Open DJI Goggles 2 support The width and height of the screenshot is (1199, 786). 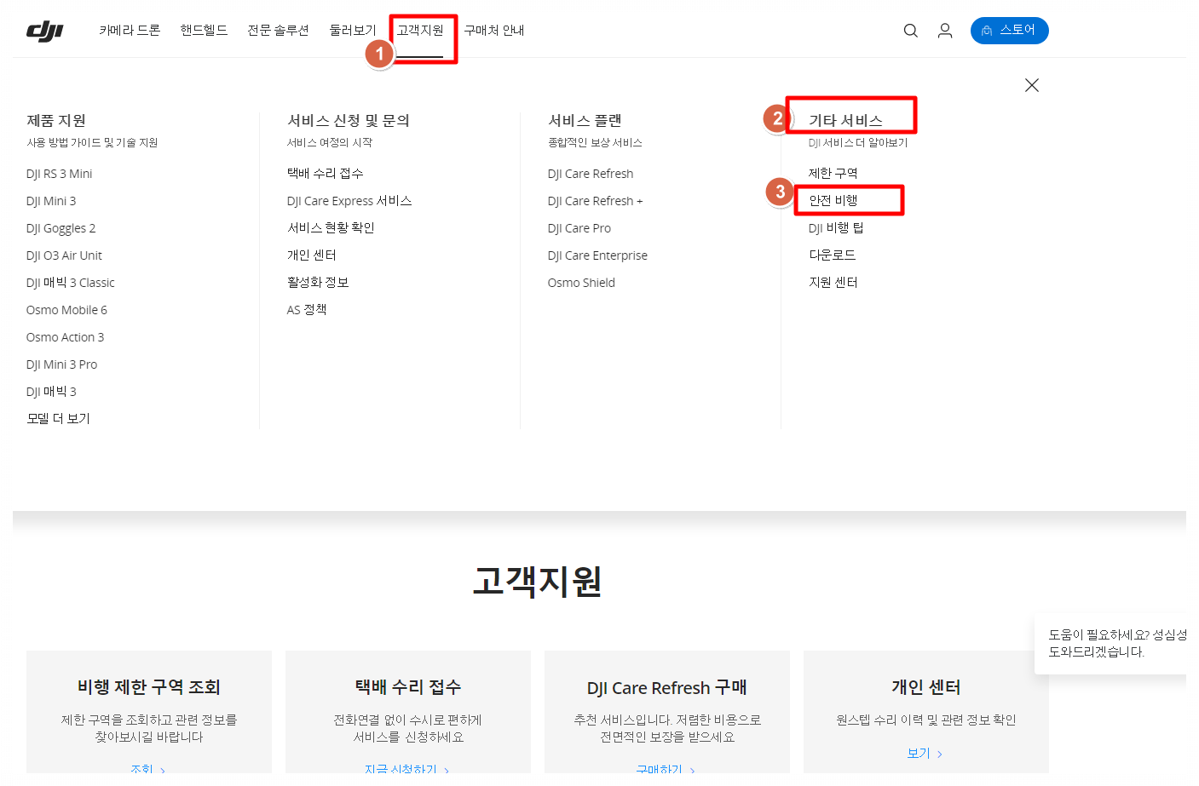[x=61, y=228]
